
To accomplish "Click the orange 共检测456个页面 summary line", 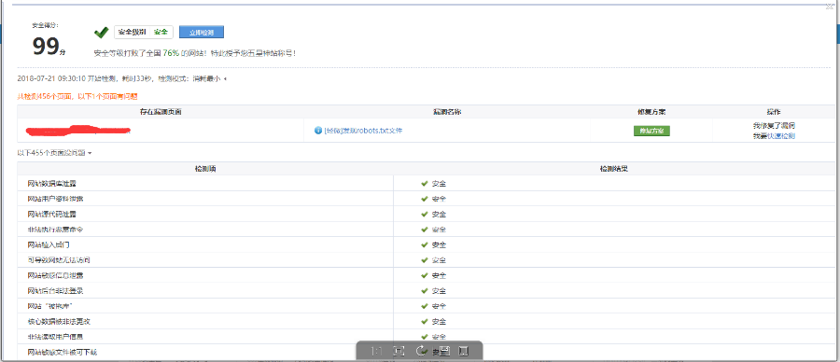I will point(77,96).
